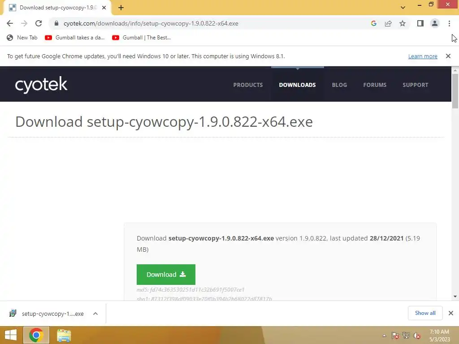Image resolution: width=459 pixels, height=344 pixels.
Task: Click the page vertical scrollbar thumb
Action: (455, 91)
